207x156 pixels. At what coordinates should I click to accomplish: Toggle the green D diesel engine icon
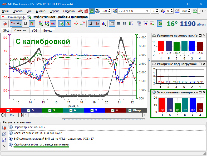click(x=92, y=11)
